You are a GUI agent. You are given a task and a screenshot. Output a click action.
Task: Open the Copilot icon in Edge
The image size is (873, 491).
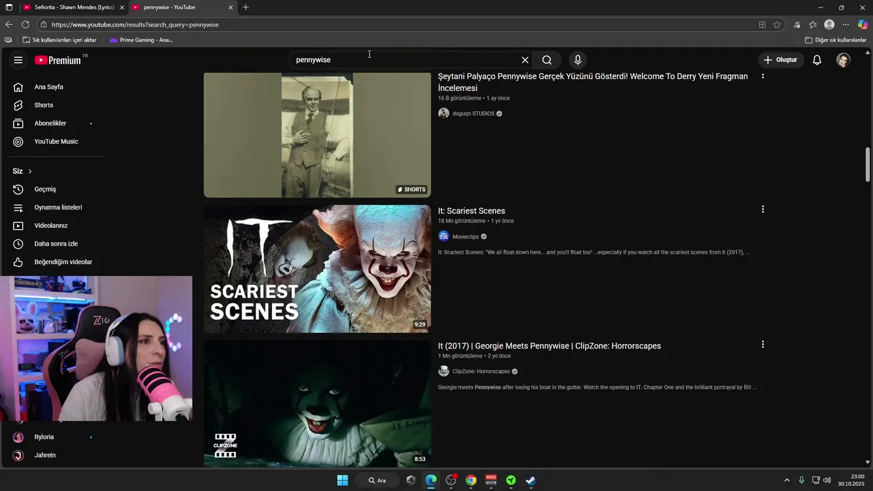click(x=863, y=25)
